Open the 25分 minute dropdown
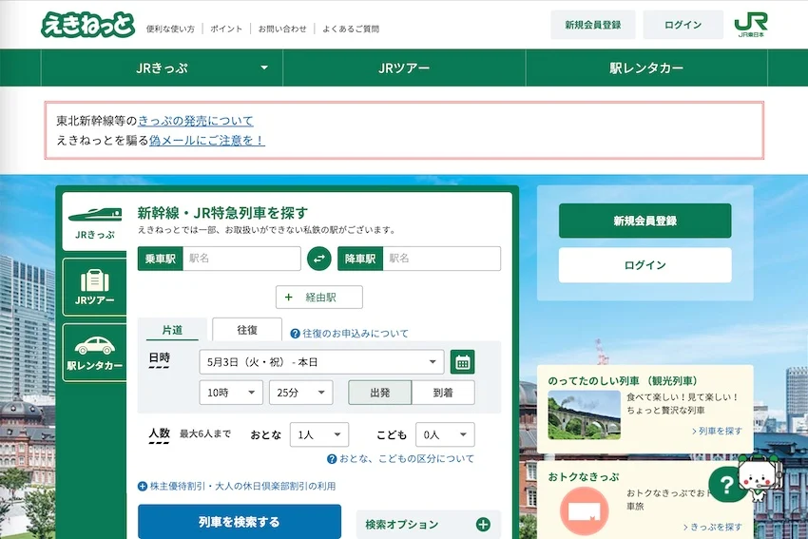 [x=301, y=393]
